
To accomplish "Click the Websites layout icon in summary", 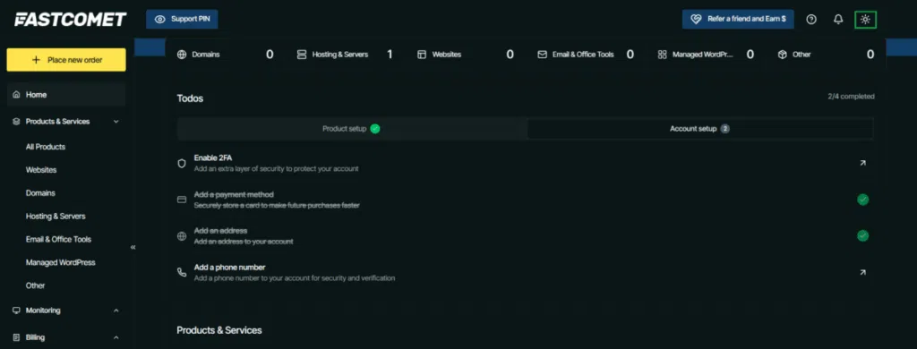I will (x=422, y=55).
